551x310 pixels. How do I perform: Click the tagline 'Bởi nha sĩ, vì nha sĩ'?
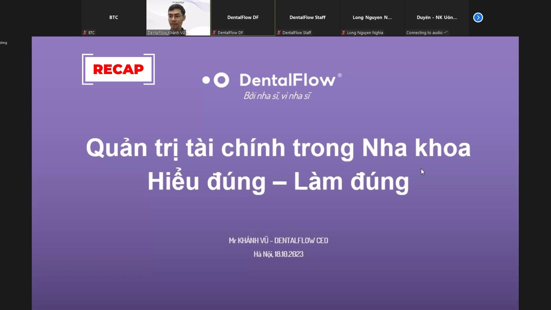coord(277,96)
